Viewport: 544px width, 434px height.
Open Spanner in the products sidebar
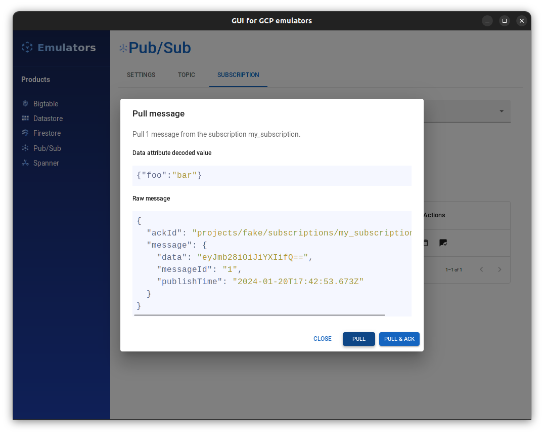click(46, 163)
